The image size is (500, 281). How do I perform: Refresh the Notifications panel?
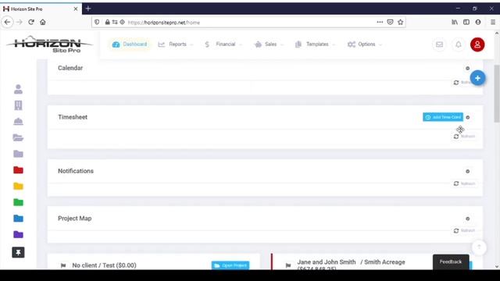[464, 183]
